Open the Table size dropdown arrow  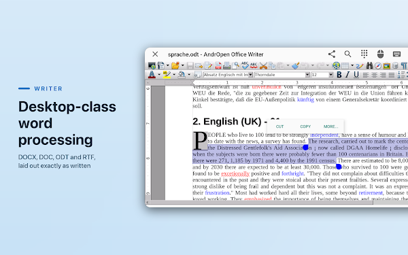click(352, 65)
